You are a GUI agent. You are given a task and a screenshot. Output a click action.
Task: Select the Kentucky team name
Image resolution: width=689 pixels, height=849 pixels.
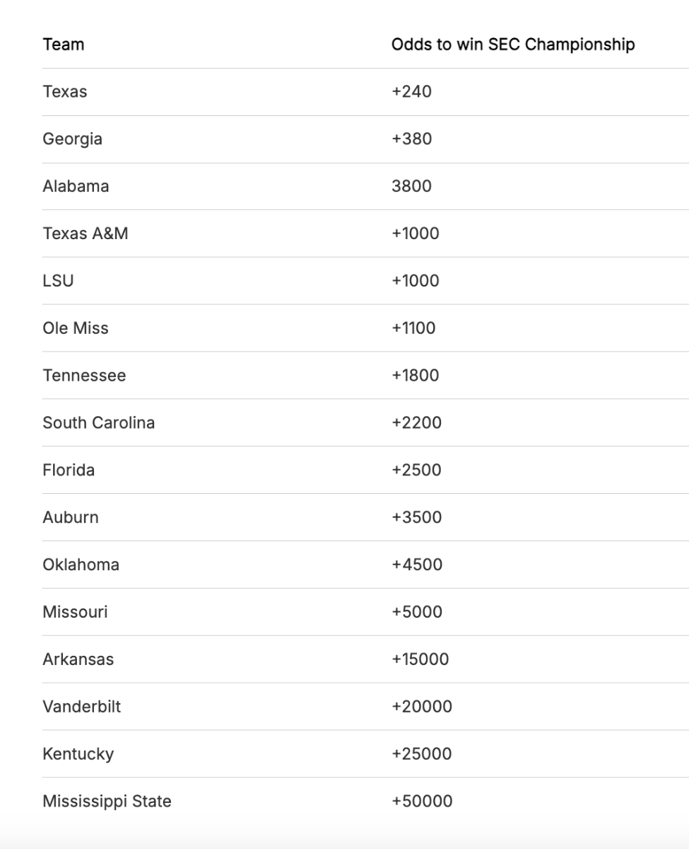[78, 754]
